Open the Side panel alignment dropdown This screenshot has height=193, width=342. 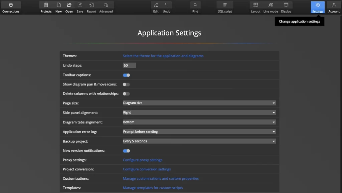pos(199,112)
